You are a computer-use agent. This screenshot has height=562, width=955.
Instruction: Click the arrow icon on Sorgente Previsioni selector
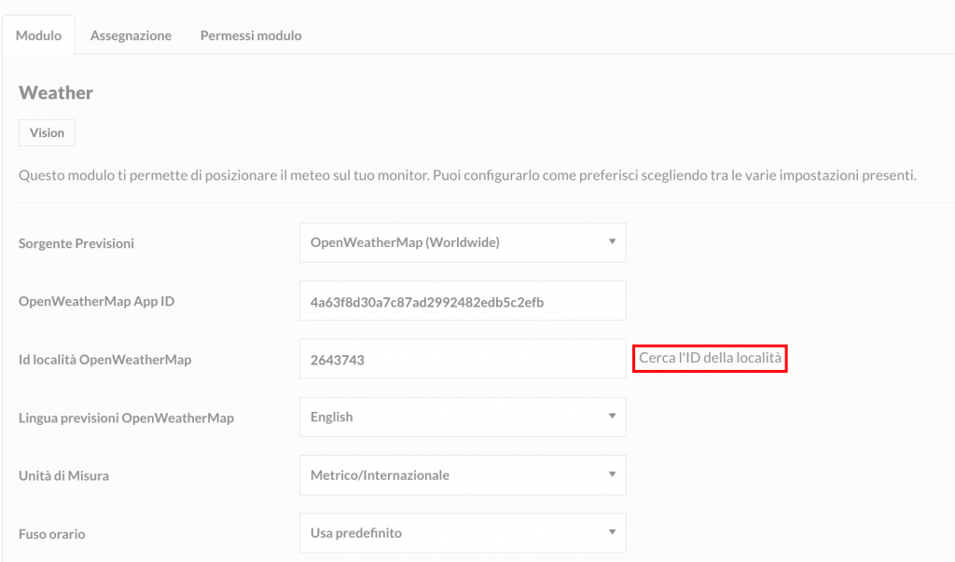(x=612, y=241)
